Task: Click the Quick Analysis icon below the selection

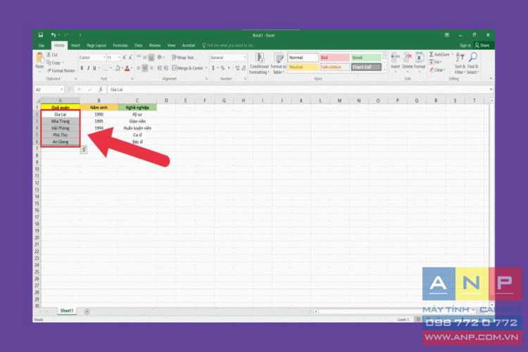Action: tap(84, 149)
